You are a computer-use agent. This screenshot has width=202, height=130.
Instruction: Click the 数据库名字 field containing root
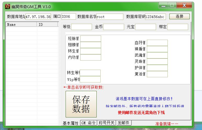[x=109, y=17]
